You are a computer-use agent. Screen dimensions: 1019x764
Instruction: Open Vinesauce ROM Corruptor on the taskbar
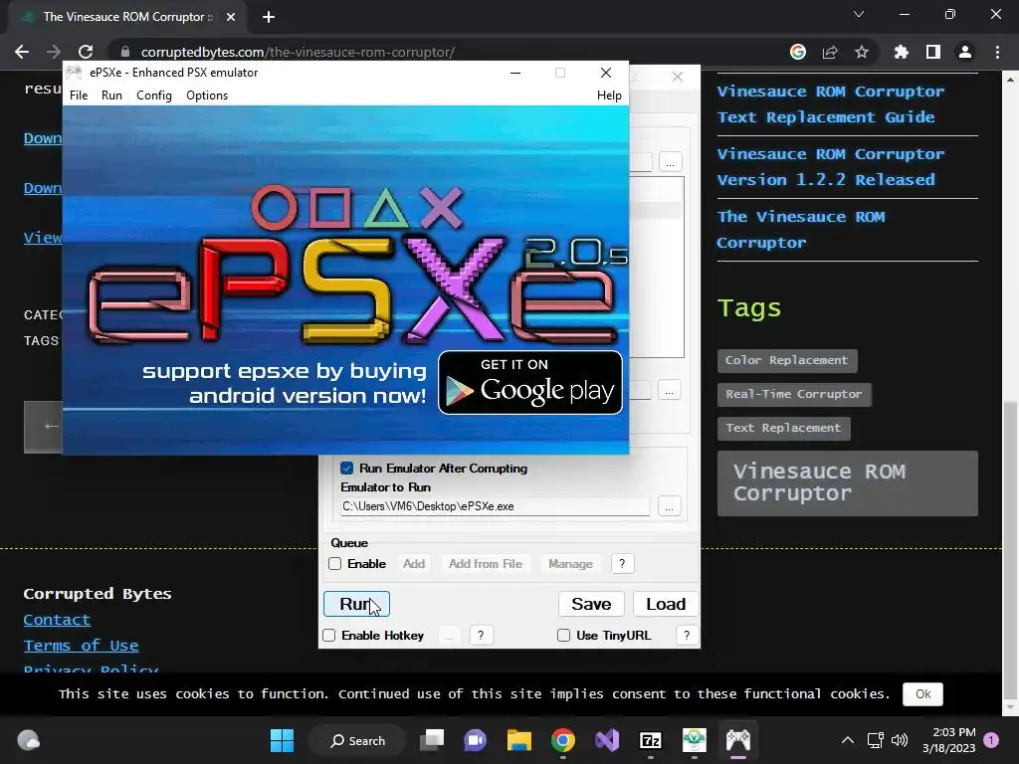click(694, 740)
